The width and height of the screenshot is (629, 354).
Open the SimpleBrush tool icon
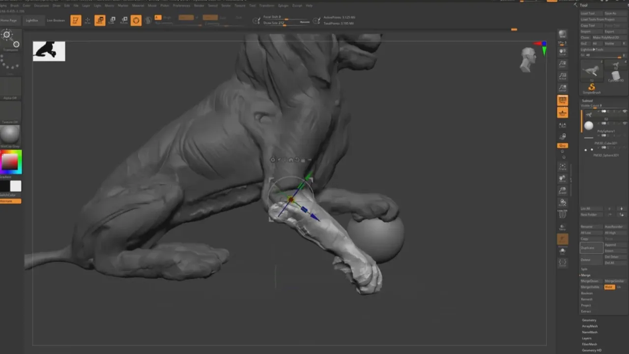592,88
